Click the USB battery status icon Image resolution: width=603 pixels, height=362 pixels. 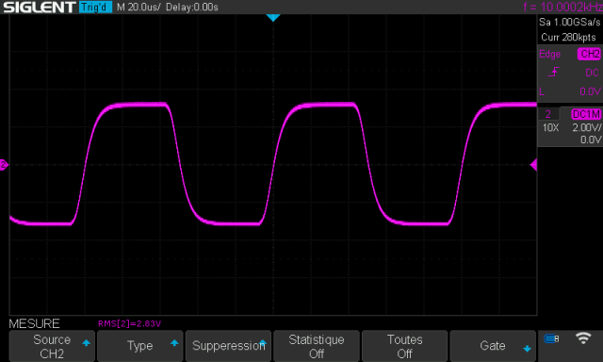[551, 338]
